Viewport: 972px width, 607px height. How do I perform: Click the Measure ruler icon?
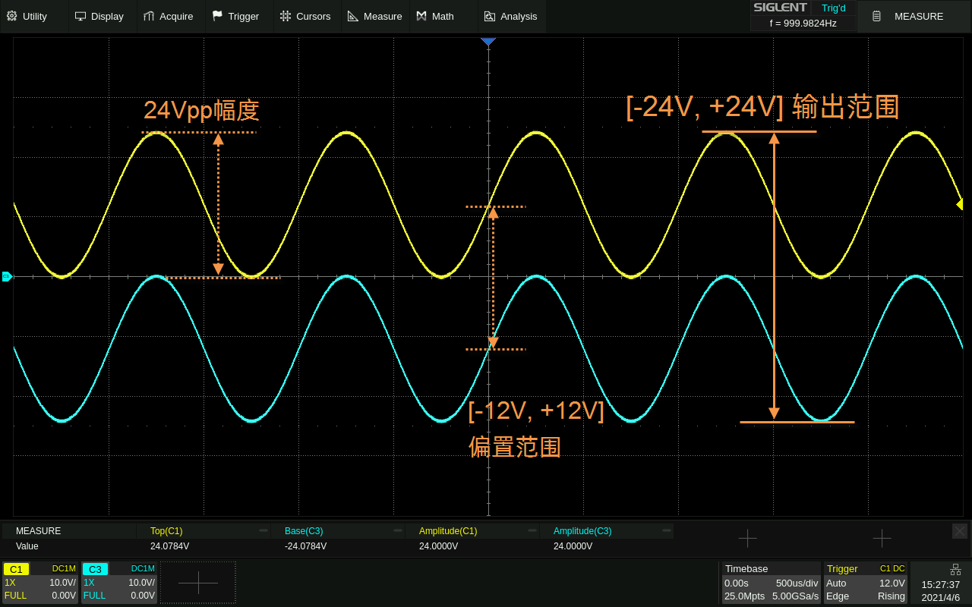[x=353, y=16]
